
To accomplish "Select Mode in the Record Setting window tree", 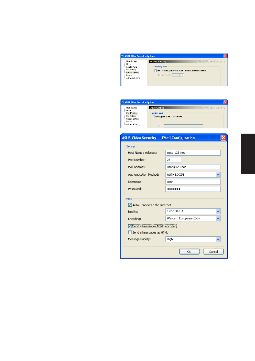I will click(x=129, y=64).
